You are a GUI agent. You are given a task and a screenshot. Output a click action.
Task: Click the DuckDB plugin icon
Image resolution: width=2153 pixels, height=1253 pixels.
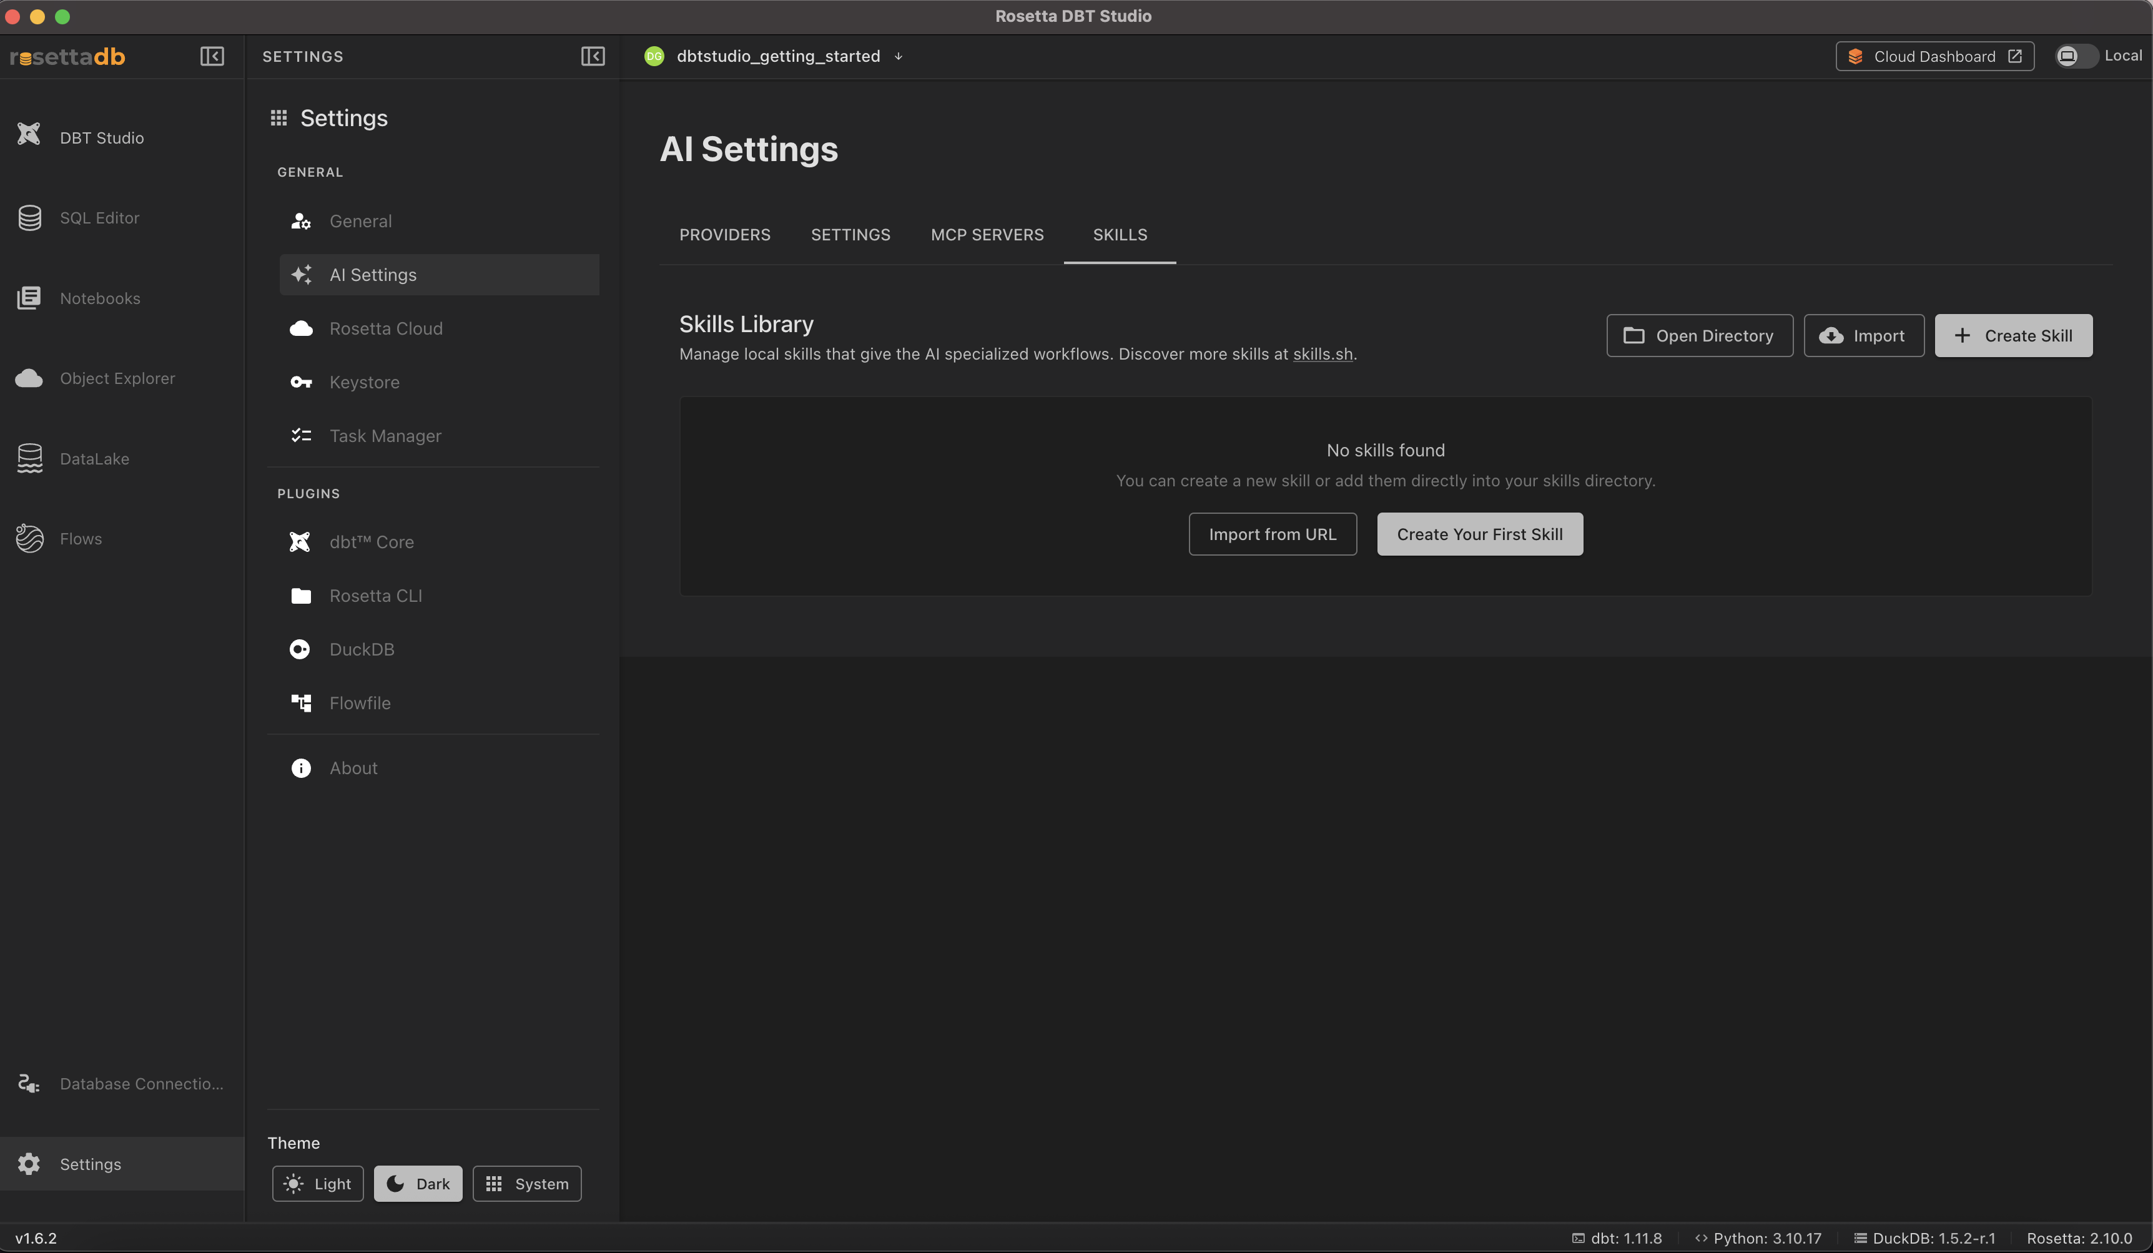tap(300, 650)
